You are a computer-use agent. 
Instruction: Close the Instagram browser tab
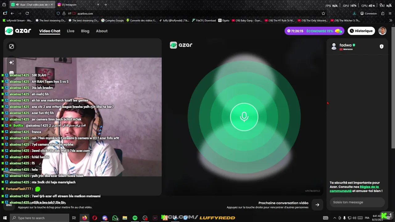[98, 5]
